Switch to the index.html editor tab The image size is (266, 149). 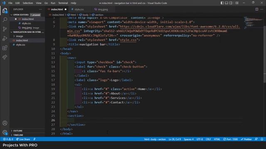pos(57,9)
